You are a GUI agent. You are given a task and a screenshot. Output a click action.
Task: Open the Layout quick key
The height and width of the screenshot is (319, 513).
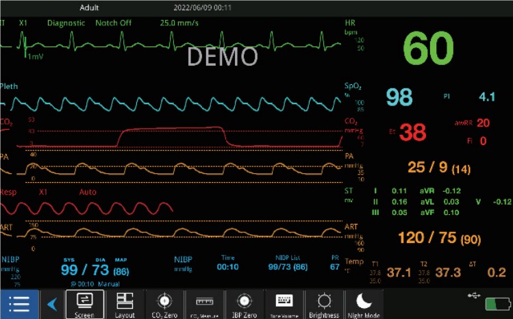click(x=124, y=304)
